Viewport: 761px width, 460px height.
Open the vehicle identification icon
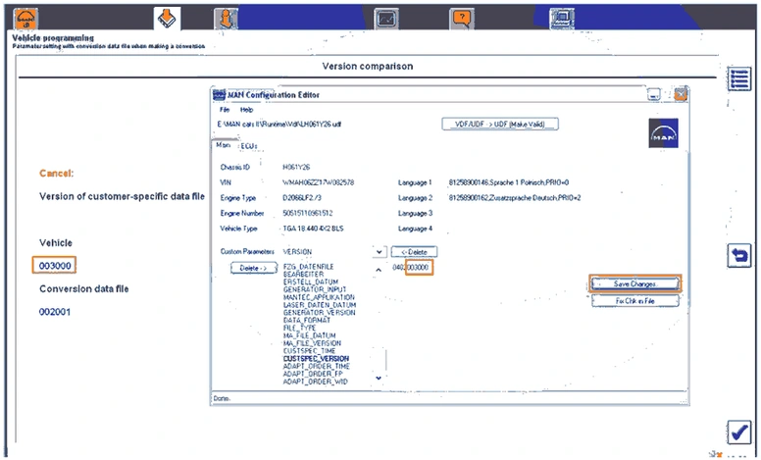[25, 19]
